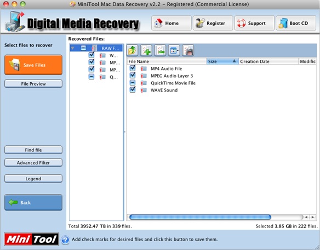Click the MP4 Audio File folder icon
320x250 pixels.
click(x=144, y=69)
